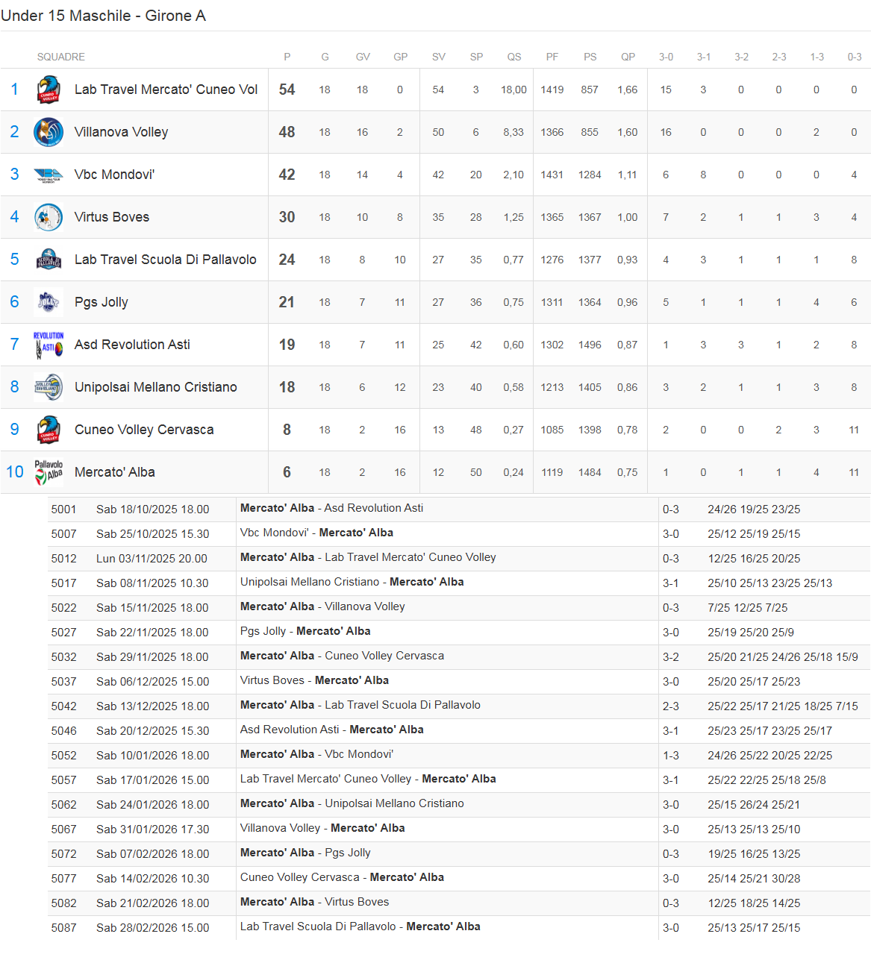Click the Lab Travel Mercato' Cuneo Vol logo
Viewport: 871px width, 969px height.
(x=49, y=90)
